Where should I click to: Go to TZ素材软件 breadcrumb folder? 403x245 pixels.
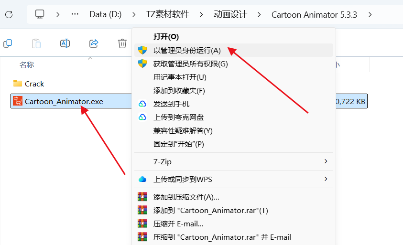point(168,14)
